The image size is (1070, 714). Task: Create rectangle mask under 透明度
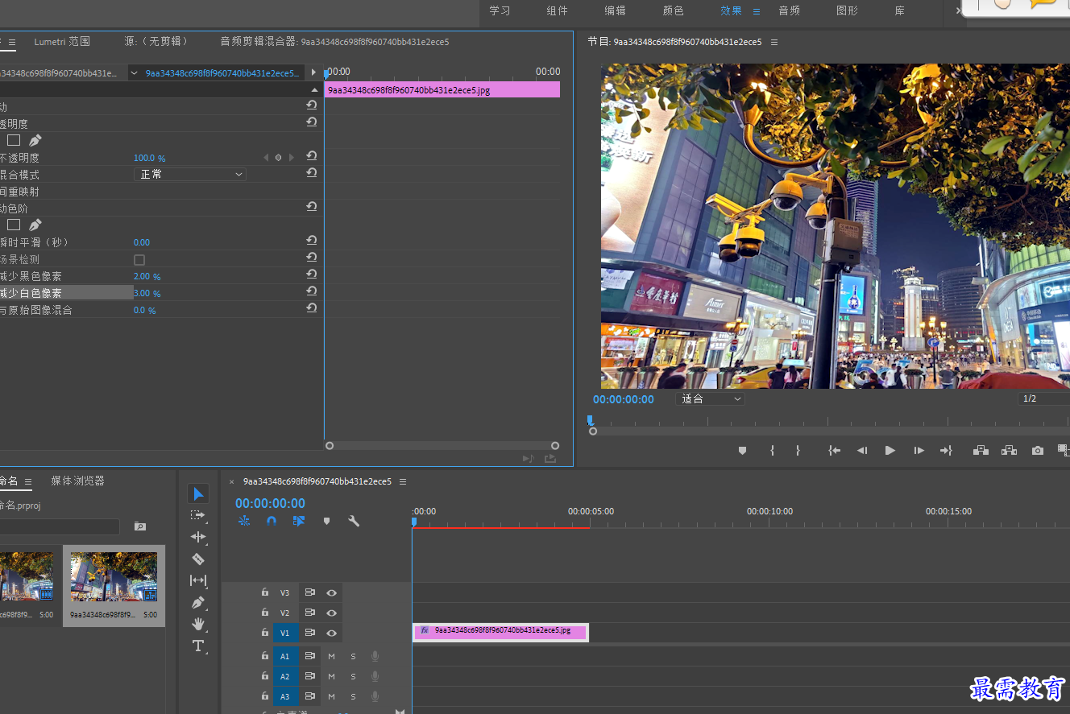pyautogui.click(x=14, y=140)
